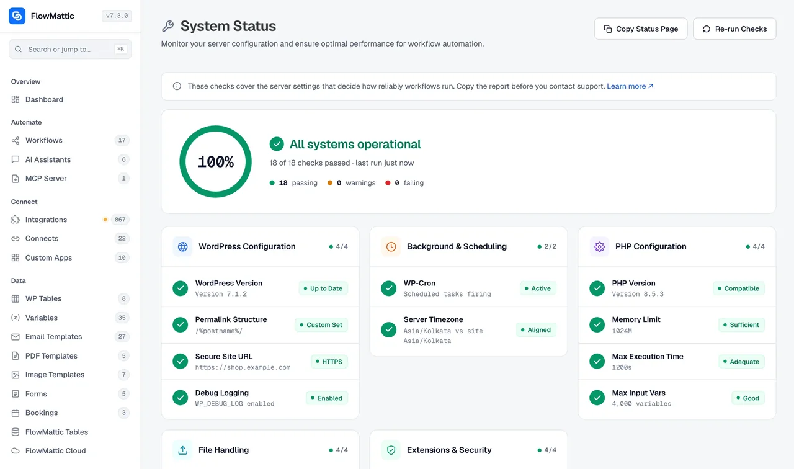
Task: Click the Bookings calendar icon
Action: coord(16,413)
